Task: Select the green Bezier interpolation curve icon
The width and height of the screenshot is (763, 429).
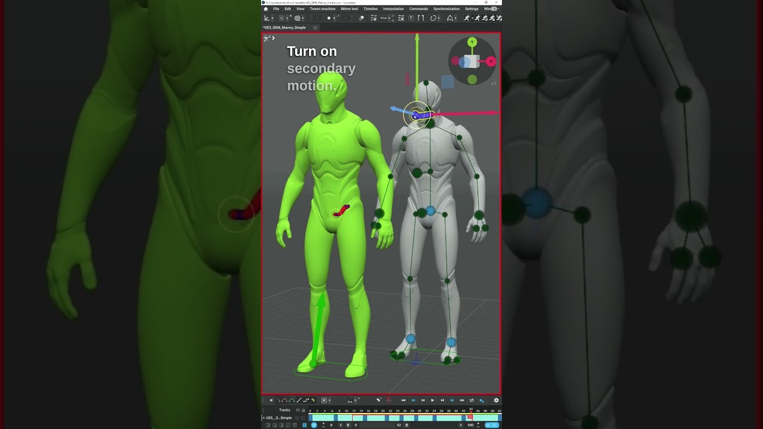Action: [291, 400]
